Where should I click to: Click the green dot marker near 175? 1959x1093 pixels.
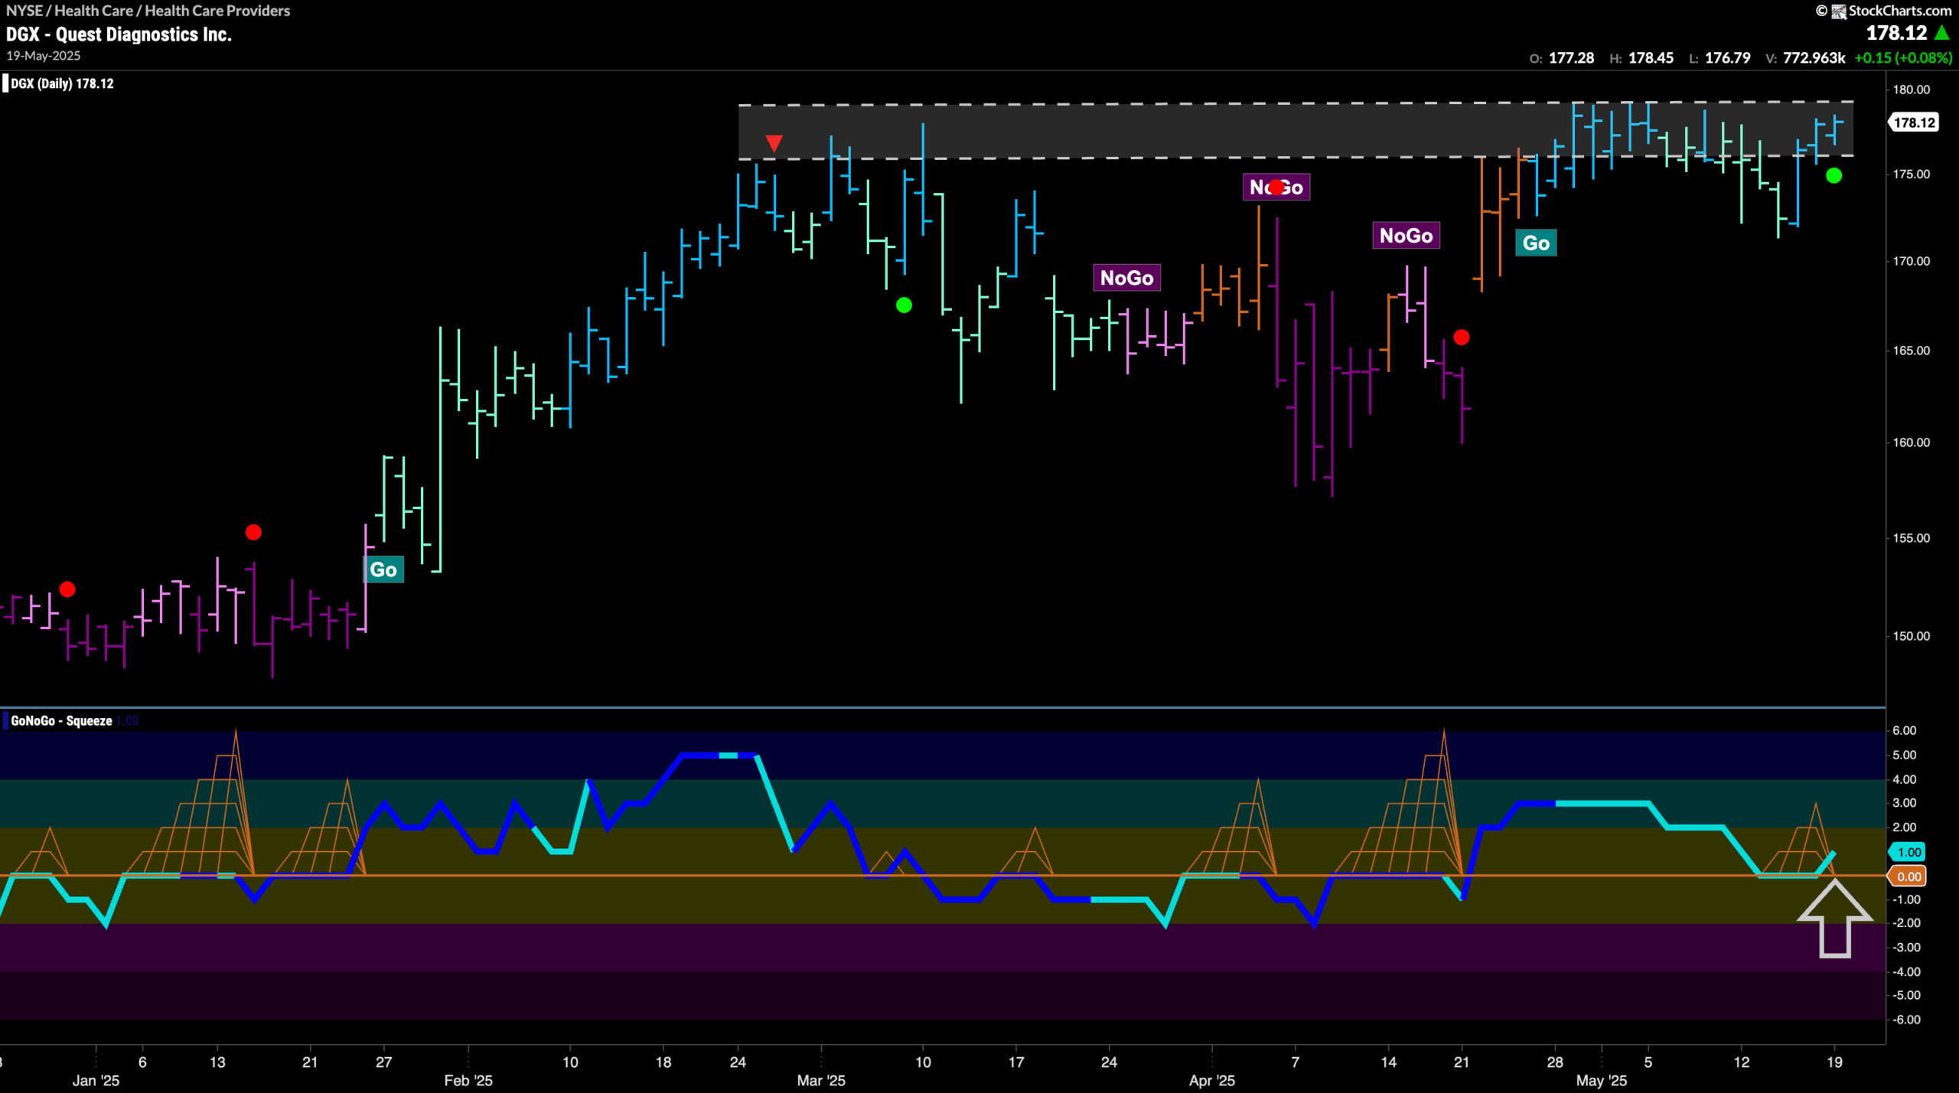pyautogui.click(x=1834, y=176)
